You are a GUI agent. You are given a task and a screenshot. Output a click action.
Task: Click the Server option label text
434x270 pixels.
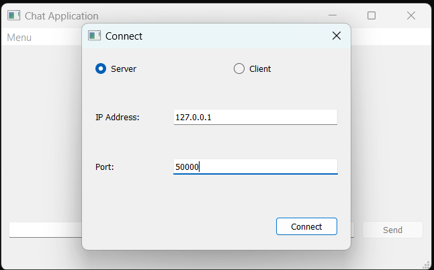click(x=124, y=69)
